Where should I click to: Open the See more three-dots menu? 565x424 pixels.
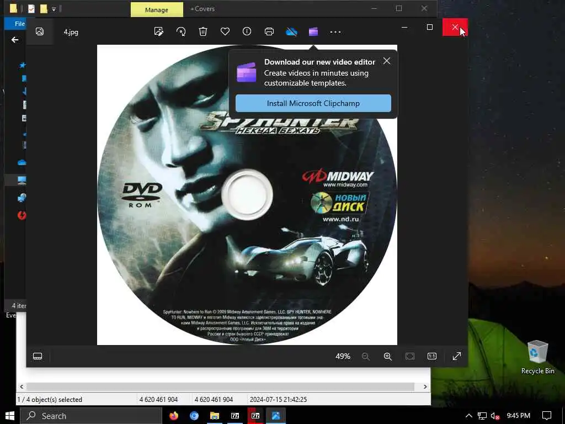335,32
